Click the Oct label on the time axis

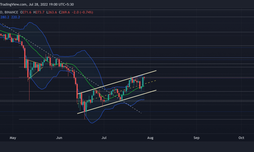[x=241, y=138]
